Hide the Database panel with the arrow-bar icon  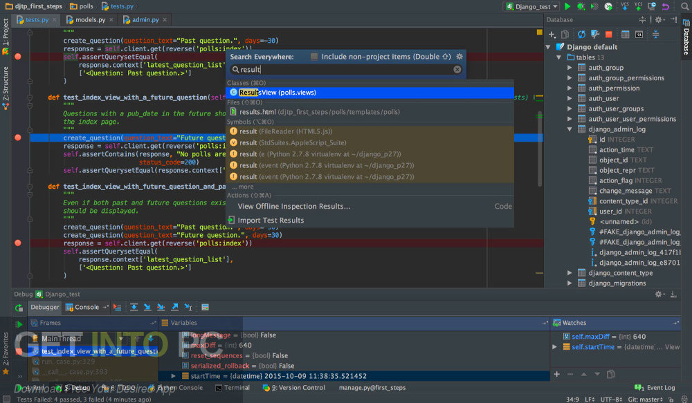[x=673, y=19]
